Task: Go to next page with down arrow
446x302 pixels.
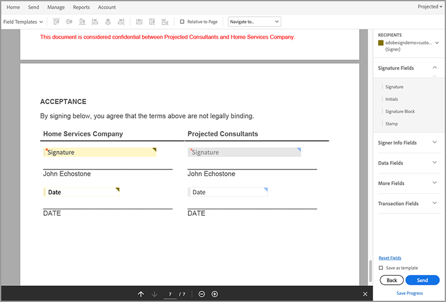Action: tap(155, 294)
